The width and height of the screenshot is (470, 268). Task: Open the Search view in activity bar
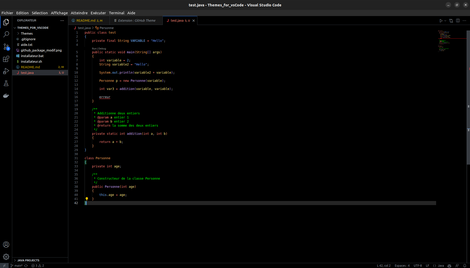[6, 34]
